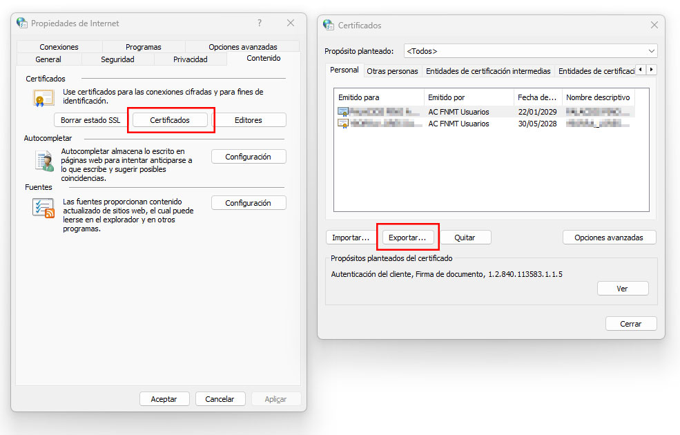
Task: Click the date 22/01/2029 cell
Action: (x=537, y=112)
